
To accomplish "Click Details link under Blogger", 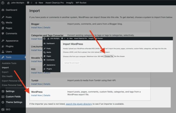I will tap(47, 27).
